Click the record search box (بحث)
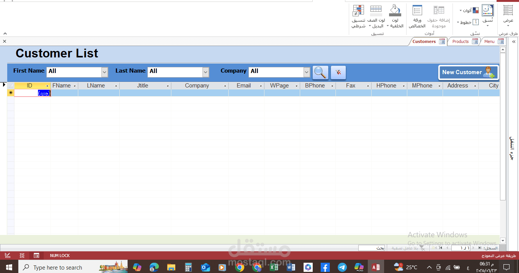The width and height of the screenshot is (519, 273). tap(372, 248)
